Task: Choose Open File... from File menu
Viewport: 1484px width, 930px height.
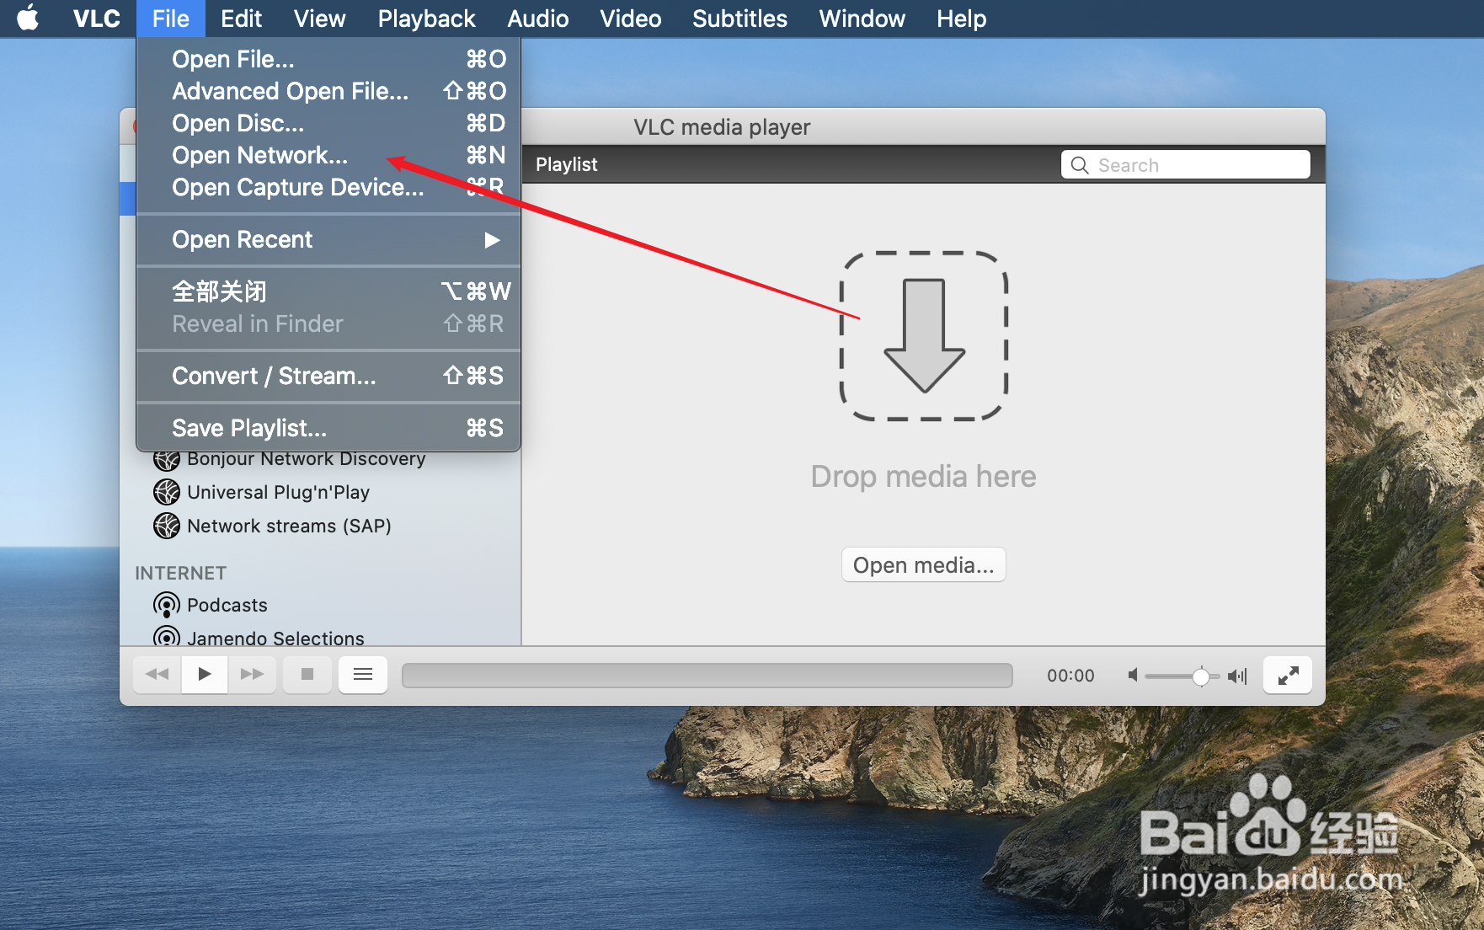Action: coord(328,59)
